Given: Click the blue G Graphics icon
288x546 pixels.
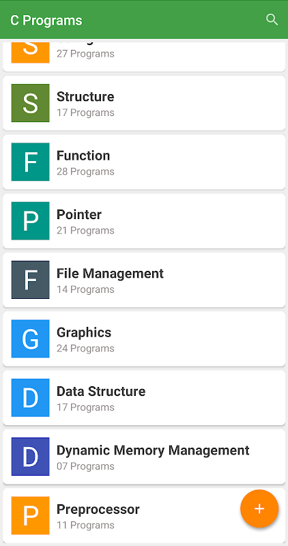Looking at the screenshot, I should 30,339.
